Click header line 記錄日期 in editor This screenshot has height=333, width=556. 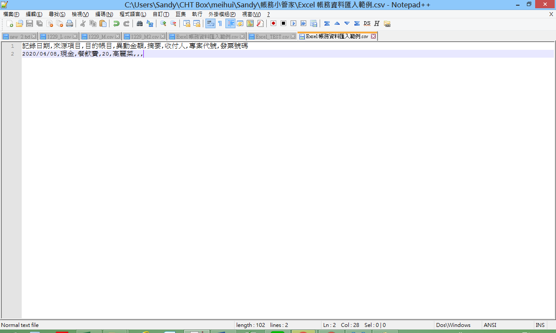[36, 46]
